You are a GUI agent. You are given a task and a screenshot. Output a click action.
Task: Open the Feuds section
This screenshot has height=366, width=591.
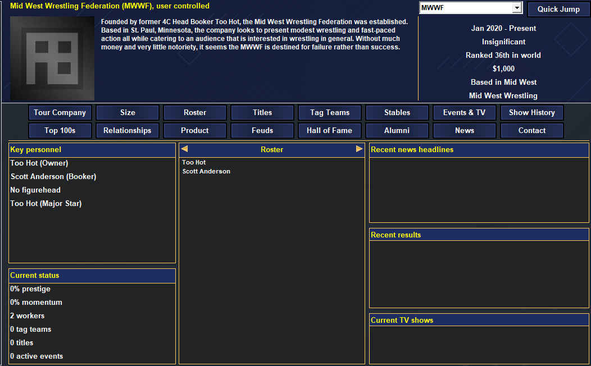262,131
